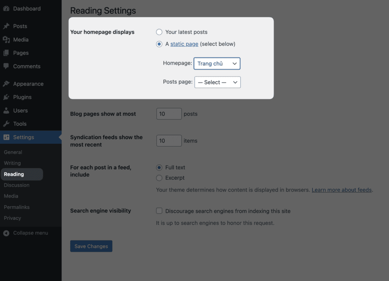Go to Discussion settings submenu

17,185
